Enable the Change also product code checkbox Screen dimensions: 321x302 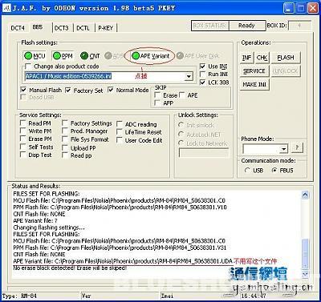coord(28,66)
